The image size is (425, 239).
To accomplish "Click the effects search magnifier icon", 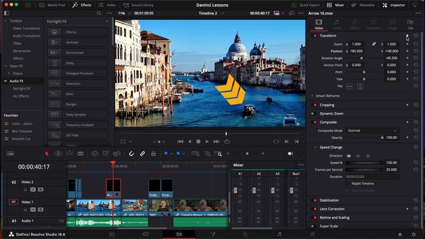I will 99,13.
